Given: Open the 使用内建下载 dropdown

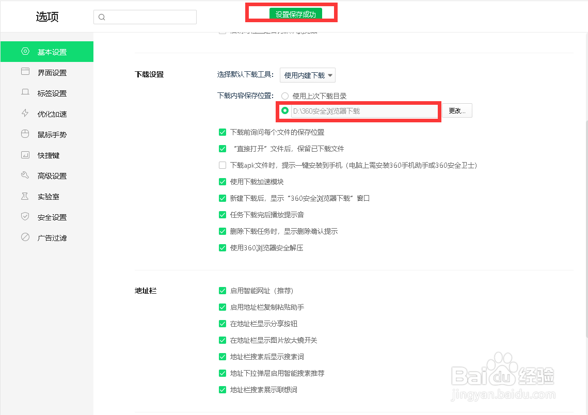Looking at the screenshot, I should tap(308, 75).
